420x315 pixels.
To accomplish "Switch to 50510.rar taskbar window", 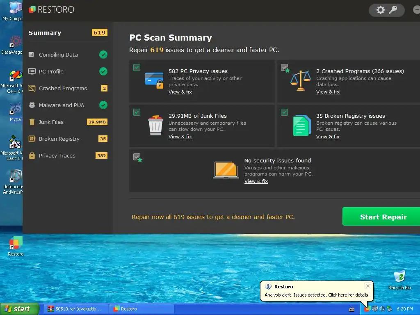I will (x=76, y=309).
